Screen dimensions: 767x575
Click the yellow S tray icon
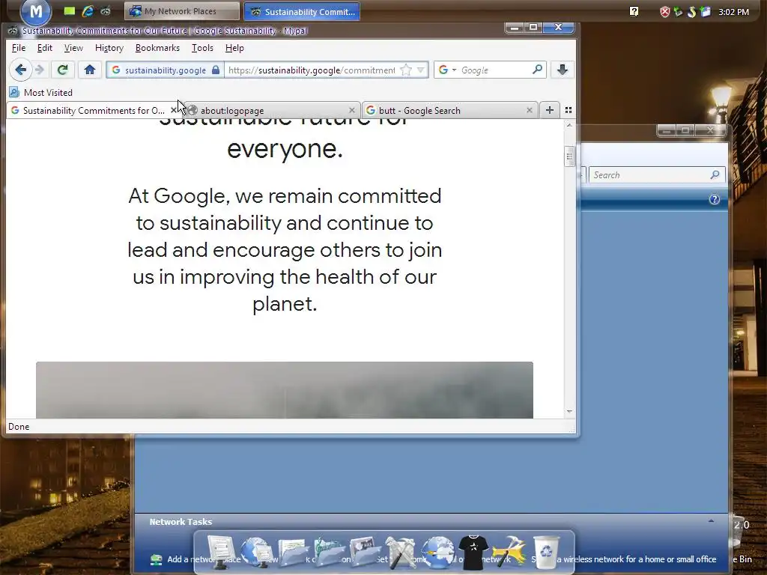(691, 12)
